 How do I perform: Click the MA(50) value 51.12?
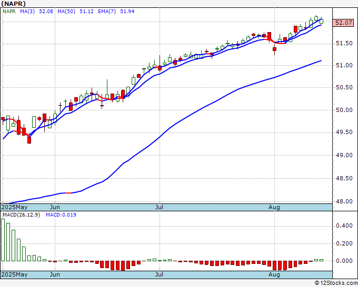click(86, 12)
